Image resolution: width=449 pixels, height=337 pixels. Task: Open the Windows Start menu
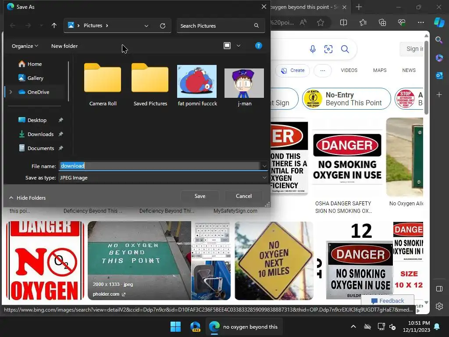tap(175, 326)
